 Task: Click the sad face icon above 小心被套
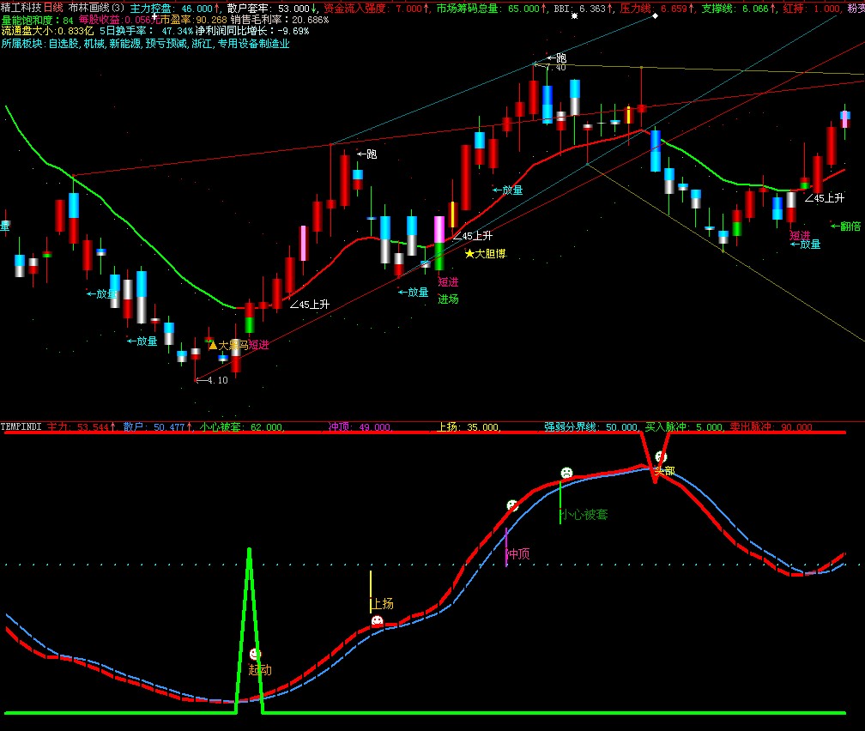[566, 473]
